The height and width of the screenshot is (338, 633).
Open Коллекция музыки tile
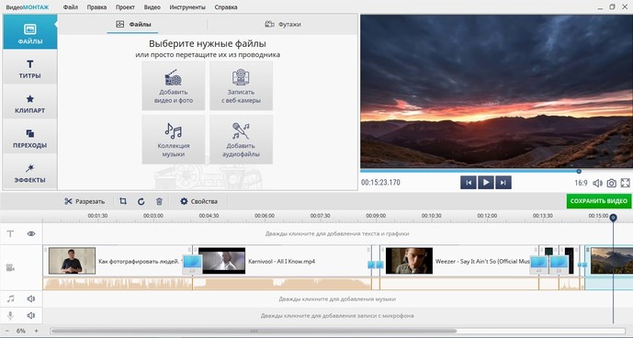[x=174, y=140]
